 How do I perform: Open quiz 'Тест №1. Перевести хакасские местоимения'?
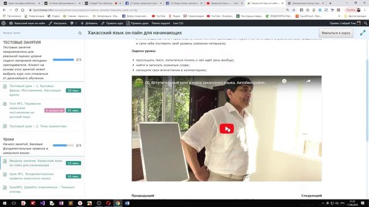[x=25, y=110]
